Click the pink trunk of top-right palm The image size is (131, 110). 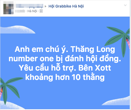click(128, 43)
